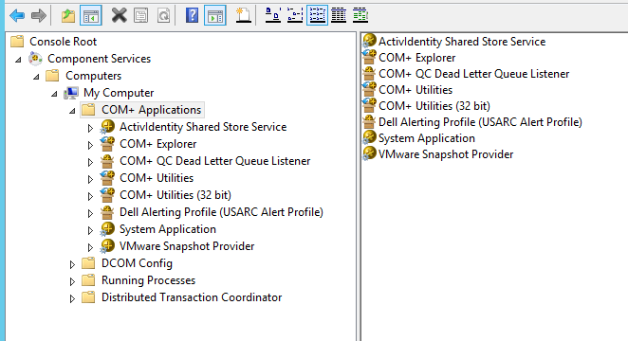Expand COM+ Utilities tree node
The image size is (628, 341).
(90, 179)
